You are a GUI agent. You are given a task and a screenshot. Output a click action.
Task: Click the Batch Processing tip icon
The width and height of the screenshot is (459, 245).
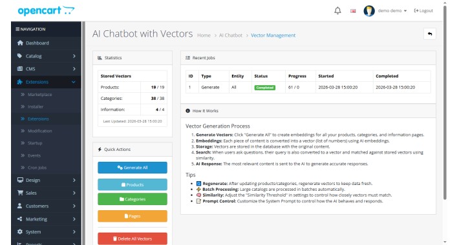198,189
